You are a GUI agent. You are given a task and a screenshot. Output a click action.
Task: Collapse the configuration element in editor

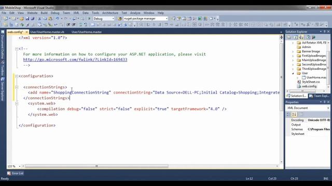click(x=17, y=76)
